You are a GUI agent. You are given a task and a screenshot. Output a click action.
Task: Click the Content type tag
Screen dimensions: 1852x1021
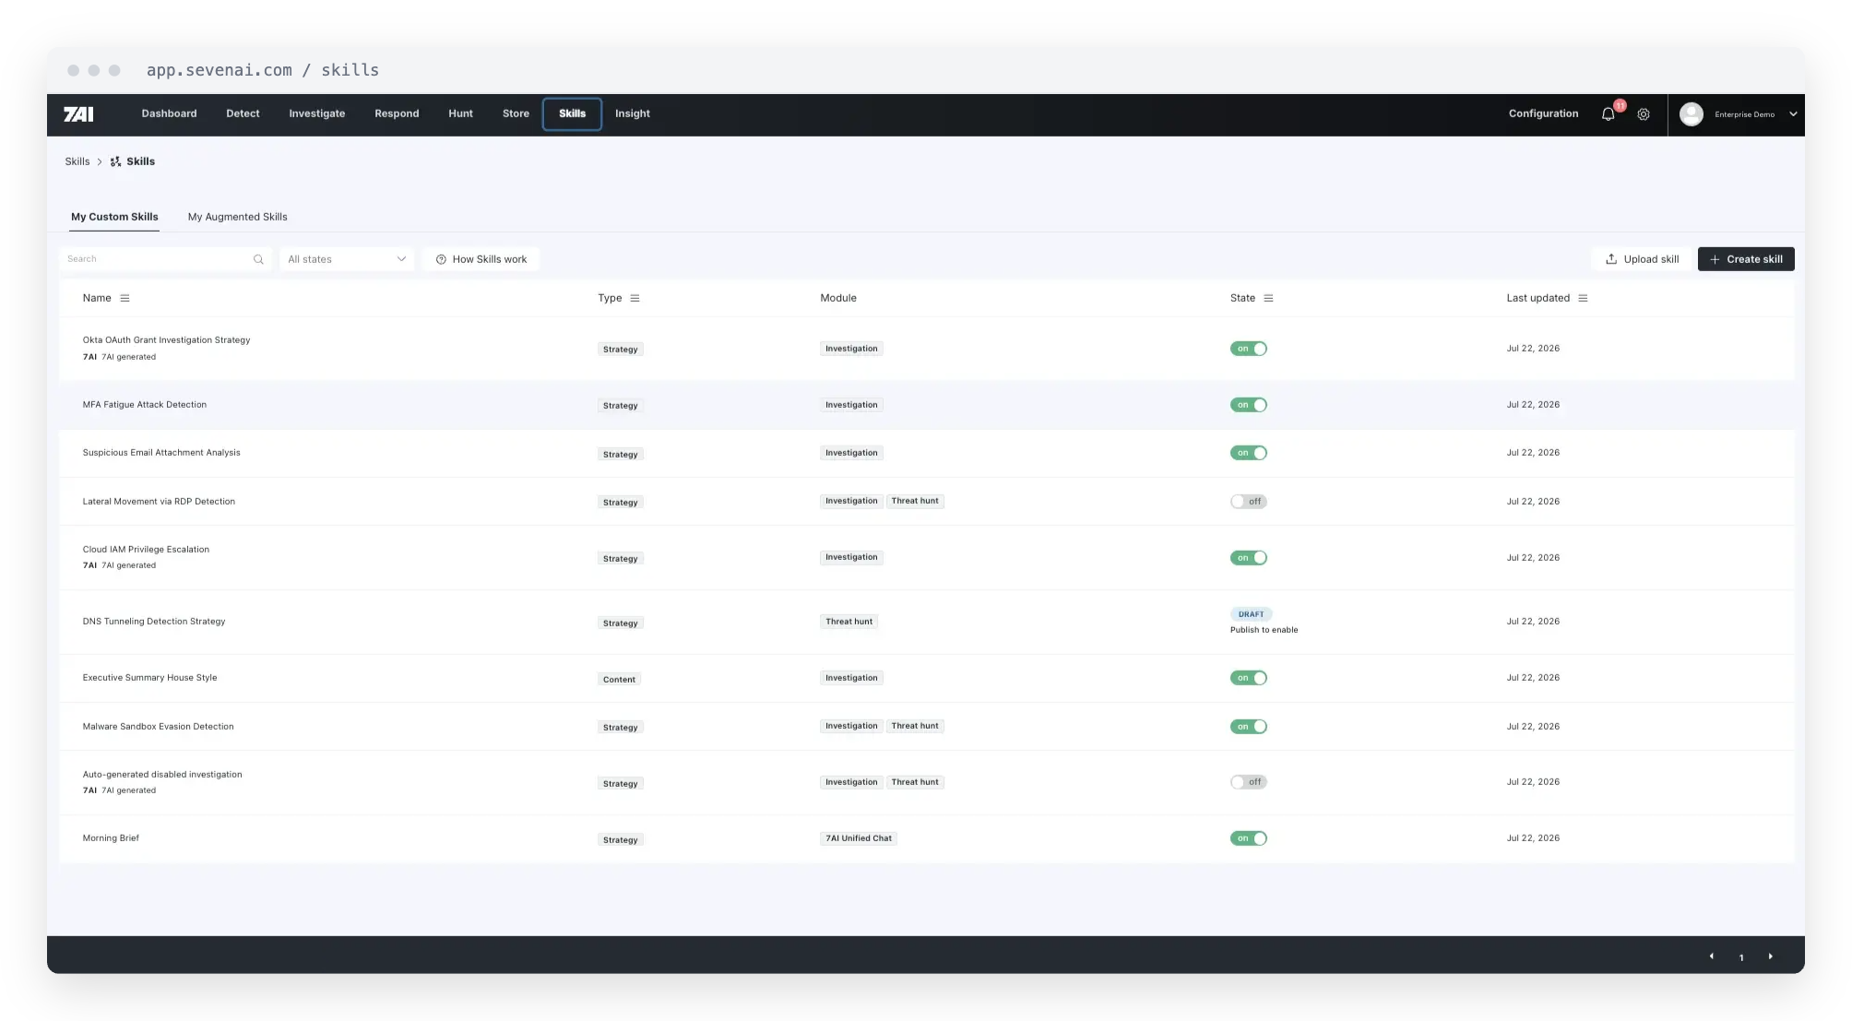click(619, 680)
